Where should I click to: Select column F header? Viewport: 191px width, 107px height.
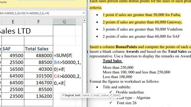(38, 22)
